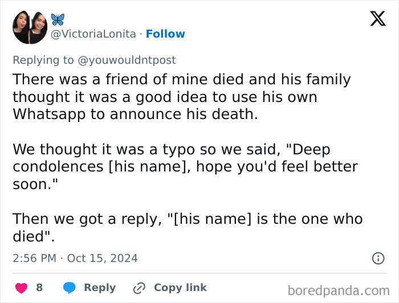Click the Oct 15, 2024 date
Viewport: 399px width, 303px height.
click(103, 258)
